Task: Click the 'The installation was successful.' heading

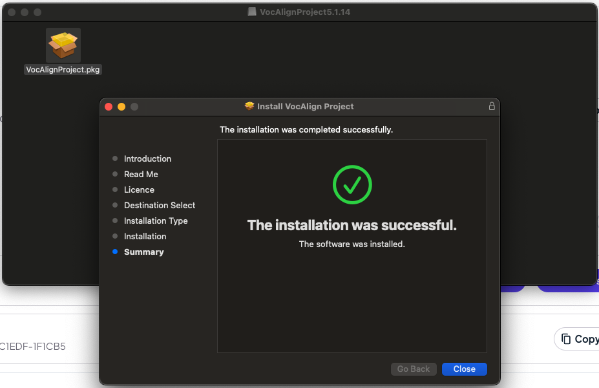Action: point(352,225)
